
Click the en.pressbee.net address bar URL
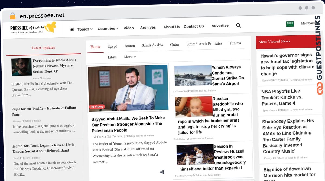[x=42, y=16]
